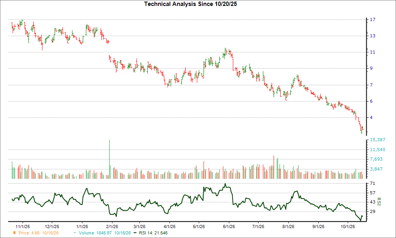The image size is (396, 238).
Task: Click the volume axis value 15,387
Action: pos(377,140)
